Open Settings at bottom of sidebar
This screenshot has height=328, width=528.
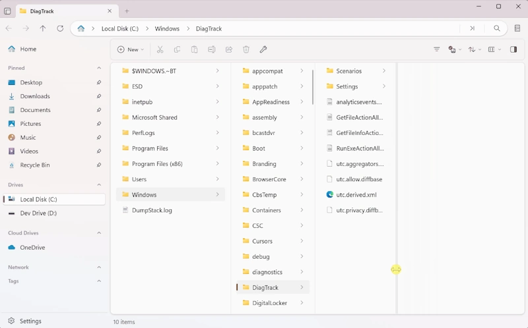point(54,321)
